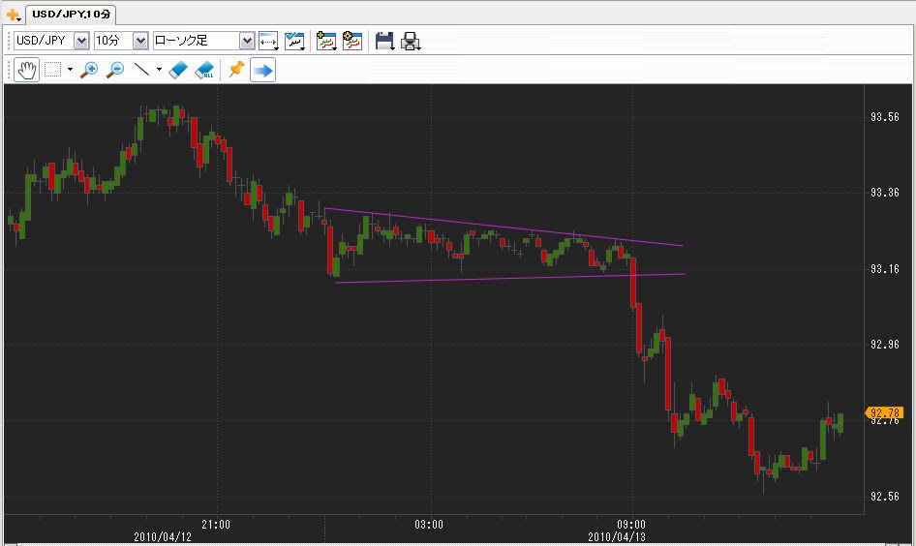Click the indicator settings gear icon
916x546 pixels.
[352, 41]
